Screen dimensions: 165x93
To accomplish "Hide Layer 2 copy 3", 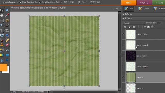I will tap(123, 34).
